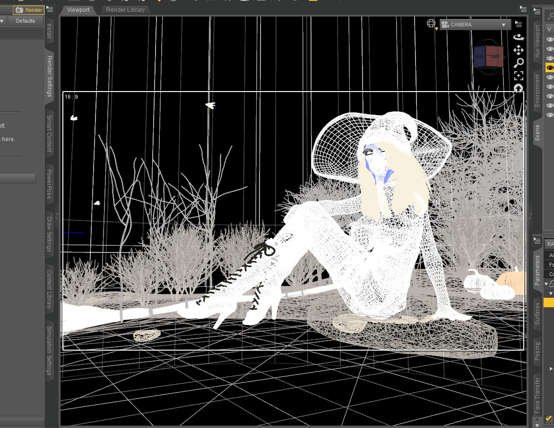Open the PowerPose pane tab

point(50,184)
